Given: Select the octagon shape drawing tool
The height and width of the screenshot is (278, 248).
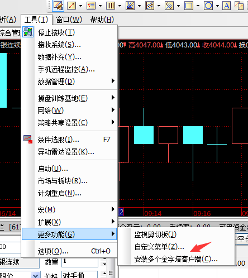Looking at the screenshot, I should click(208, 6).
